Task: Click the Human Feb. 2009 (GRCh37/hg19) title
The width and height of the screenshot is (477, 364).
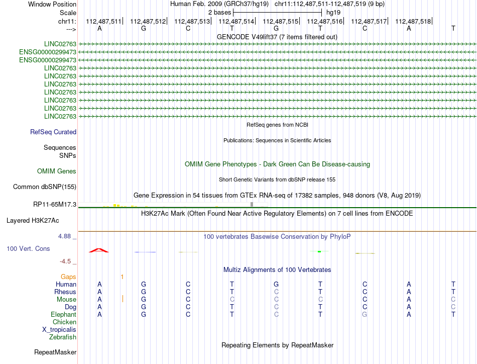Action: click(x=219, y=4)
